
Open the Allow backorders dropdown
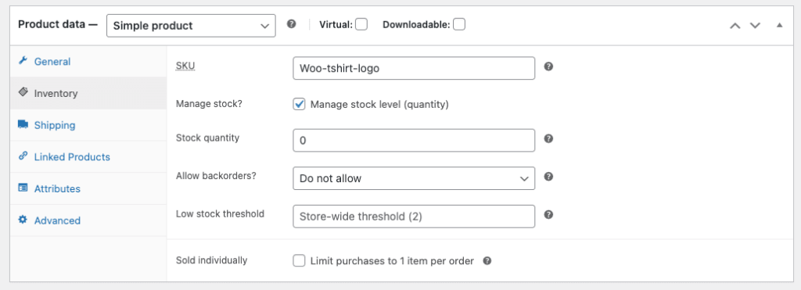pos(414,178)
